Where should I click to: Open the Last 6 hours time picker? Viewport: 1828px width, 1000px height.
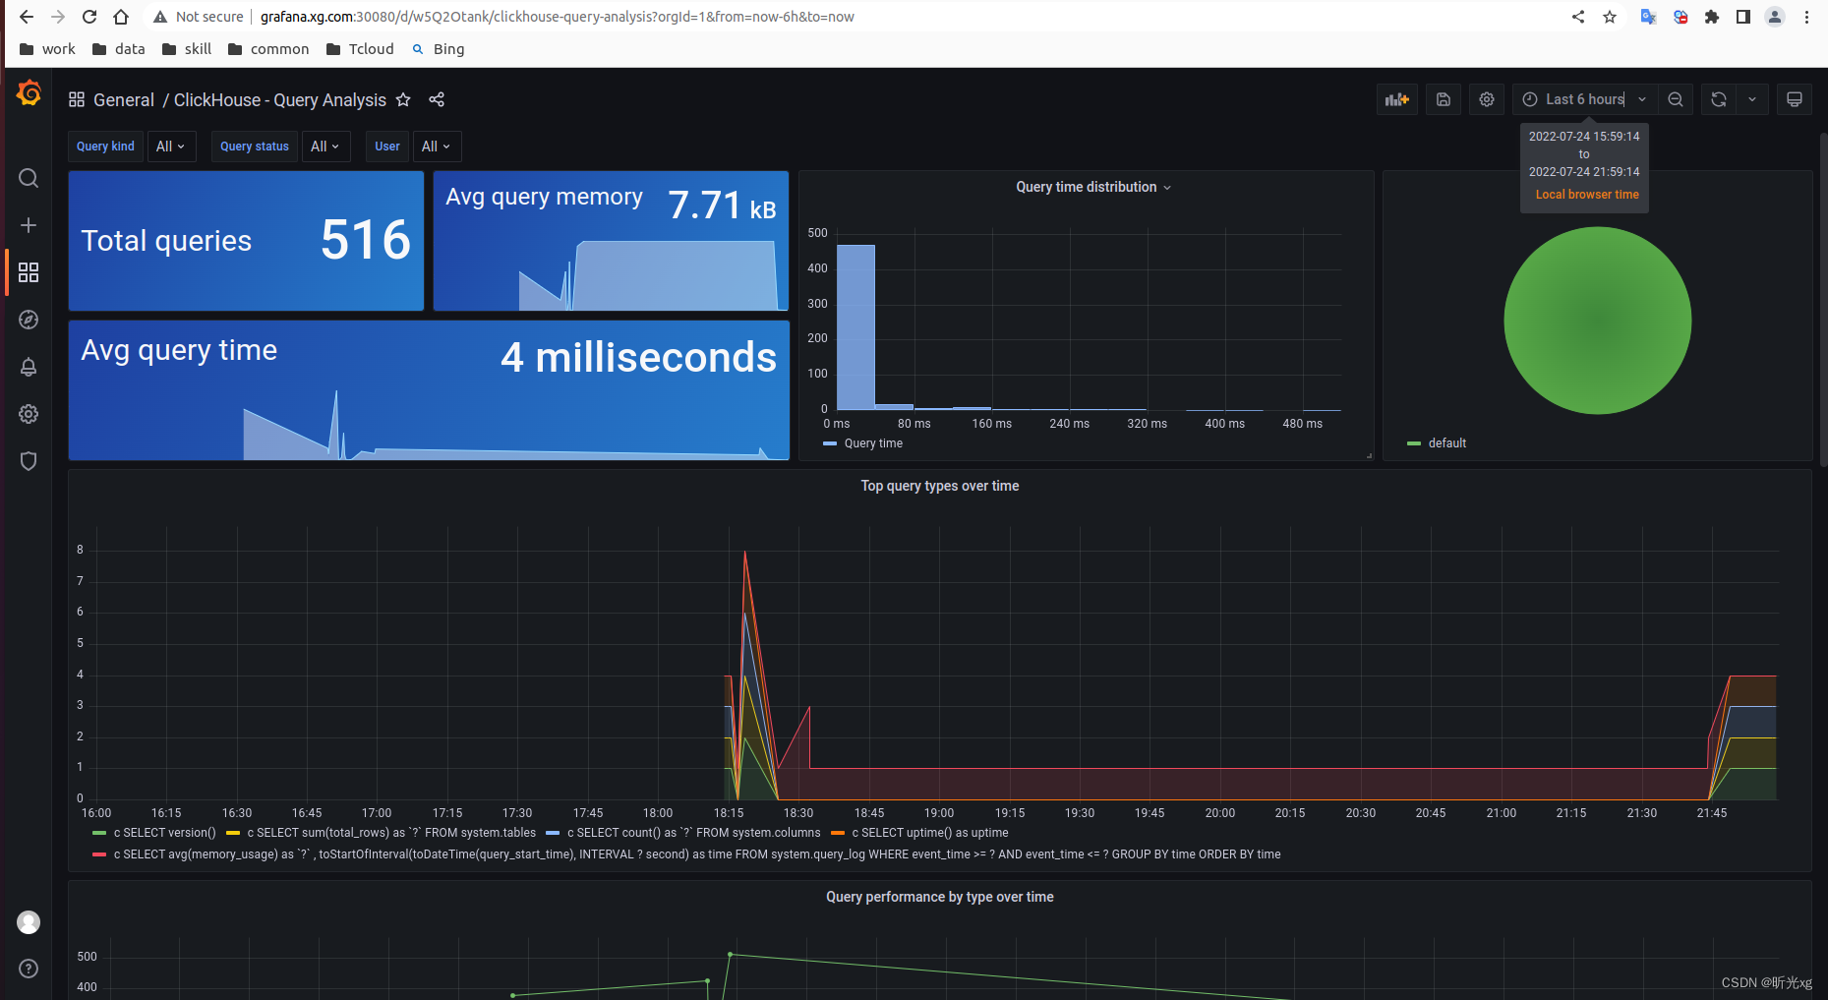1584,99
